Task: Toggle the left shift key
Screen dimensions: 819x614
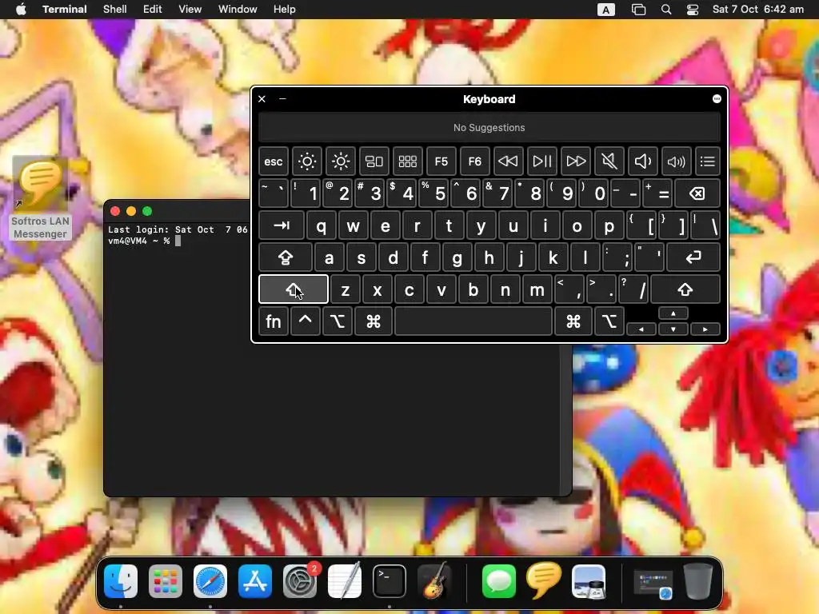Action: click(294, 289)
